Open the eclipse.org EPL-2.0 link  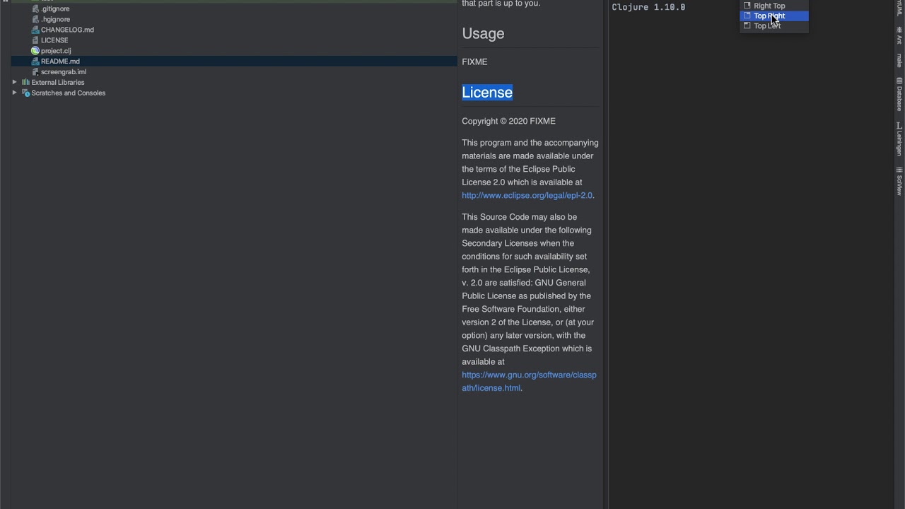tap(527, 195)
